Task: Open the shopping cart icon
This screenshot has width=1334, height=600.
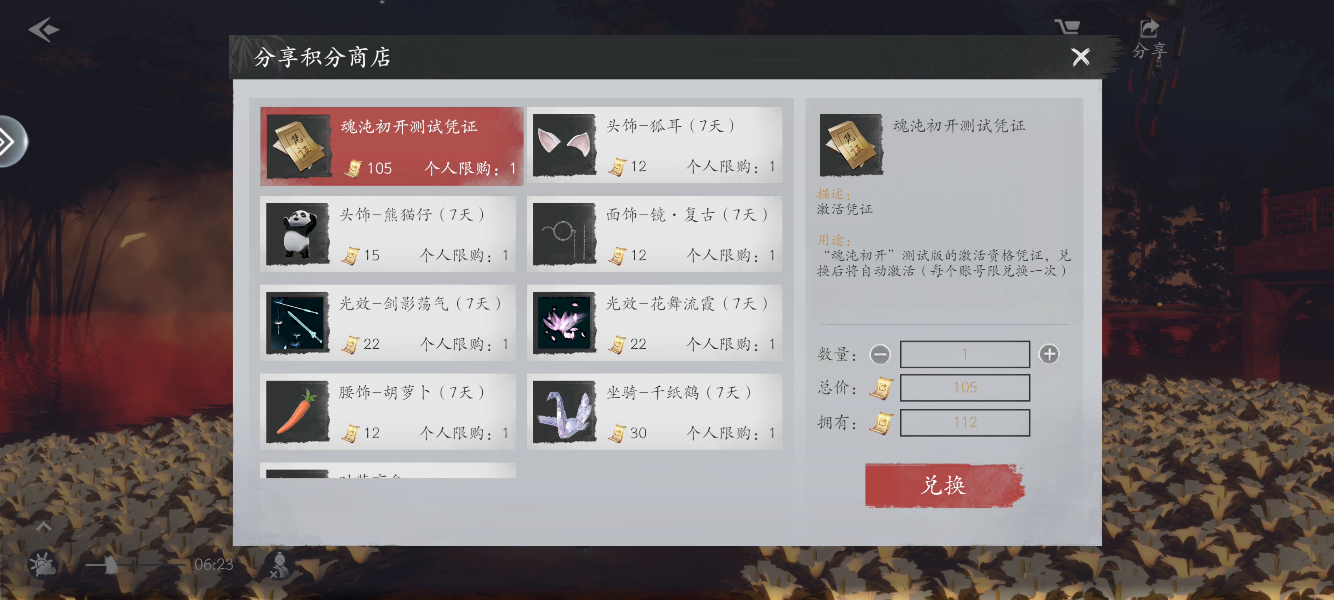Action: [1068, 26]
